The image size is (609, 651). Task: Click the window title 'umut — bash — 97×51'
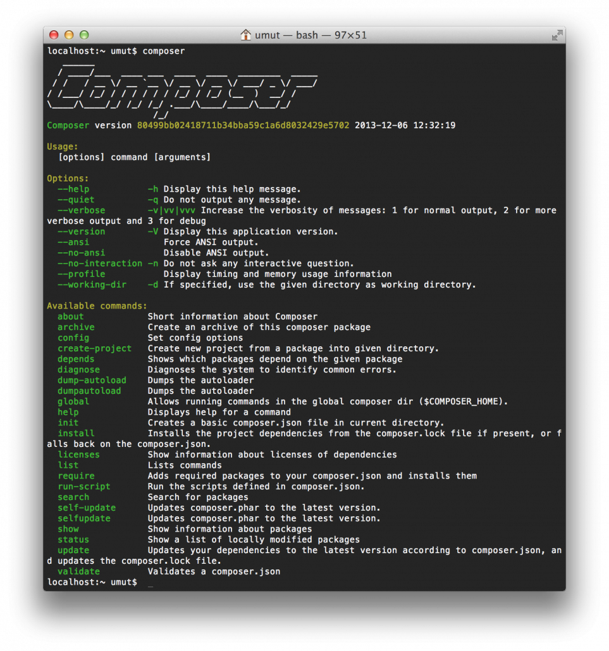pos(311,35)
